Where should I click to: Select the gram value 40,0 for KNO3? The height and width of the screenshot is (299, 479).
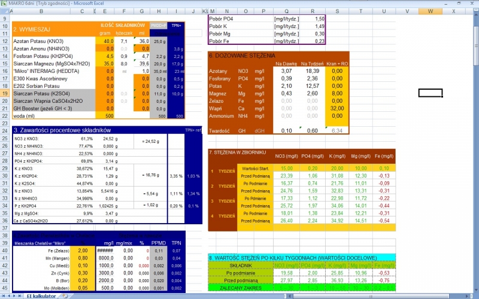105,41
